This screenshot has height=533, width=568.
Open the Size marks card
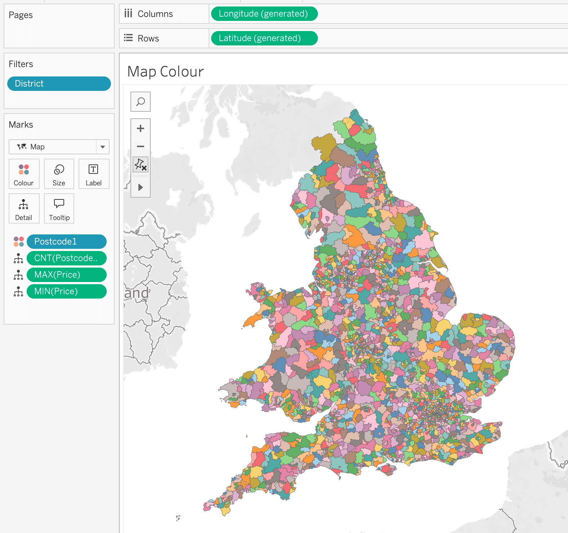(x=59, y=174)
